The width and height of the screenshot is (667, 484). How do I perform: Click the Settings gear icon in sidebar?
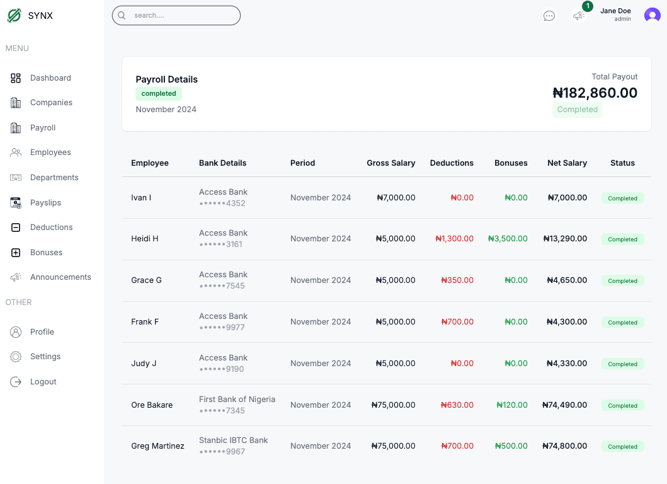[x=16, y=357]
